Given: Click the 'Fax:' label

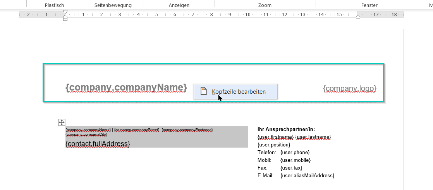Looking at the screenshot, I should [x=262, y=168].
